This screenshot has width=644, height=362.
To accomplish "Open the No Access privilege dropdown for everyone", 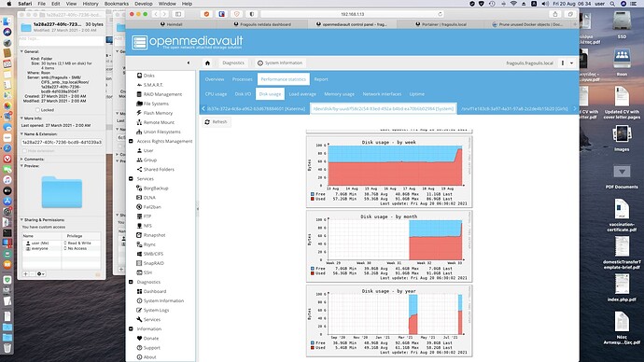I will 76,249.
